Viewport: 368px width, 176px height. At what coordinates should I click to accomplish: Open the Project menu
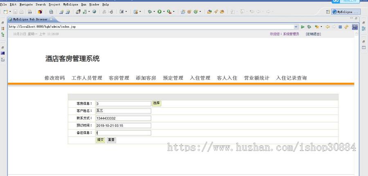tap(54, 5)
